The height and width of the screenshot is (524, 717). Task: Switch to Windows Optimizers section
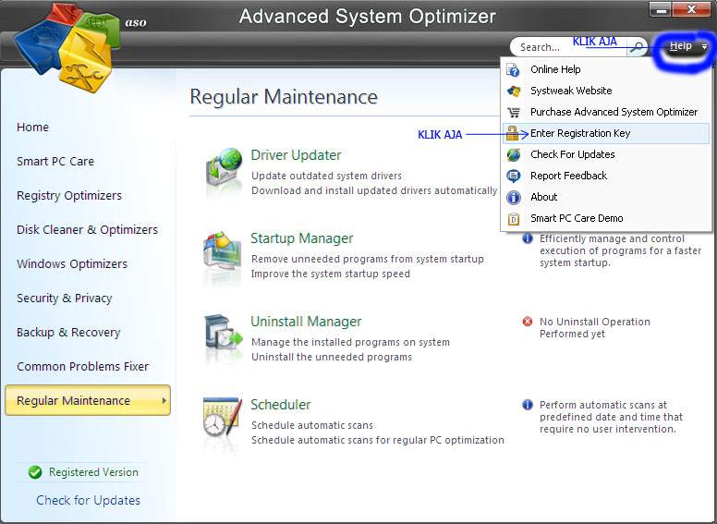(x=72, y=263)
